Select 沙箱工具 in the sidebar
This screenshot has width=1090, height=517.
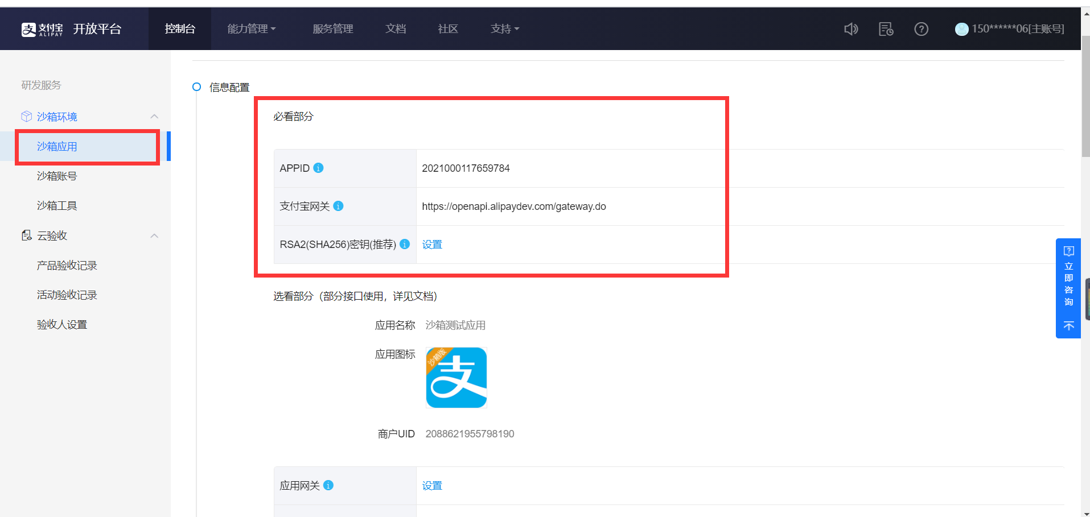(x=57, y=206)
